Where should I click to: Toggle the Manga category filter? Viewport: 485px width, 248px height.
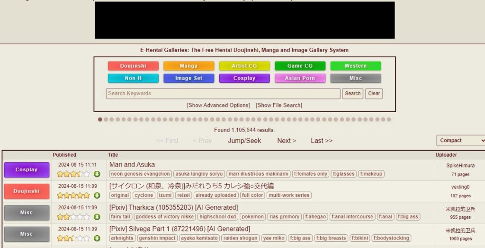click(x=189, y=66)
